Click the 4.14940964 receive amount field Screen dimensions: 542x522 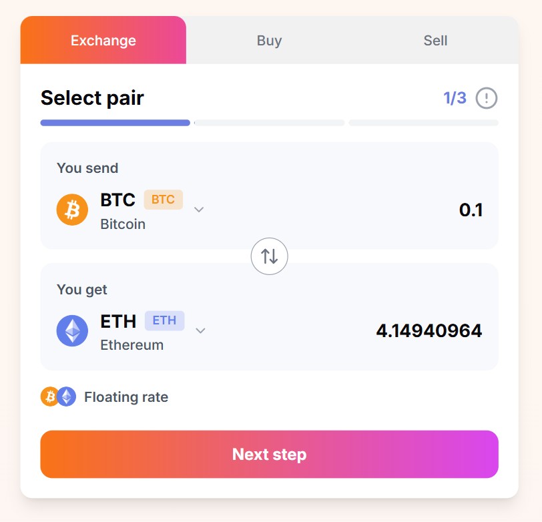pos(429,331)
